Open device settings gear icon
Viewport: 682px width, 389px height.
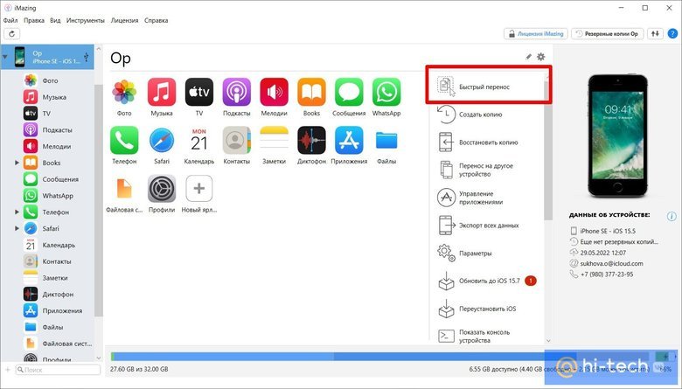540,57
